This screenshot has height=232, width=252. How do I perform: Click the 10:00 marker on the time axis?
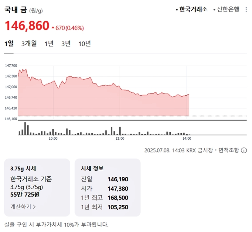pos(53,138)
